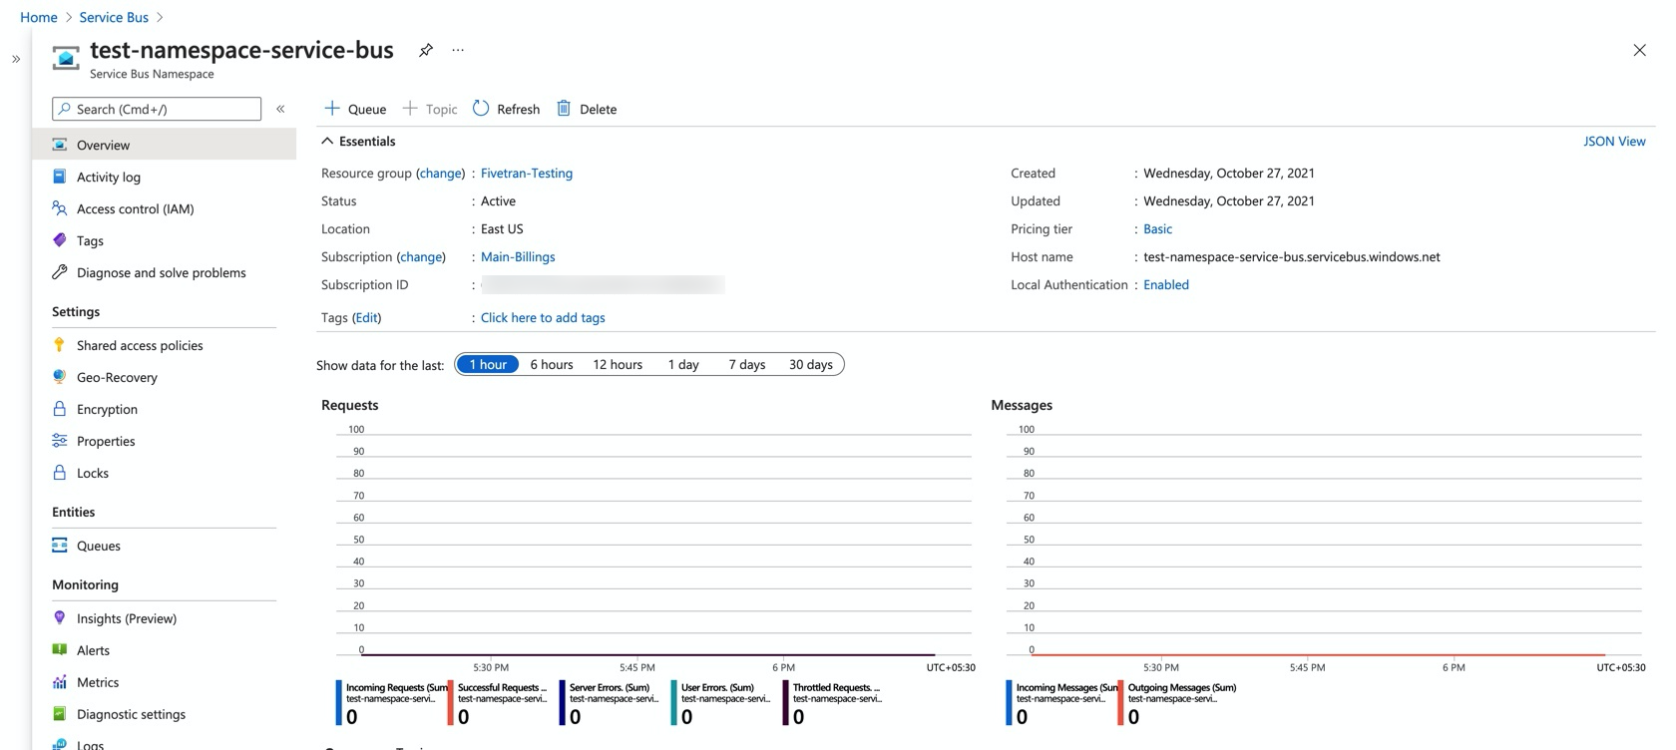Open the Basic pricing tier link
This screenshot has width=1676, height=750.
click(x=1157, y=229)
